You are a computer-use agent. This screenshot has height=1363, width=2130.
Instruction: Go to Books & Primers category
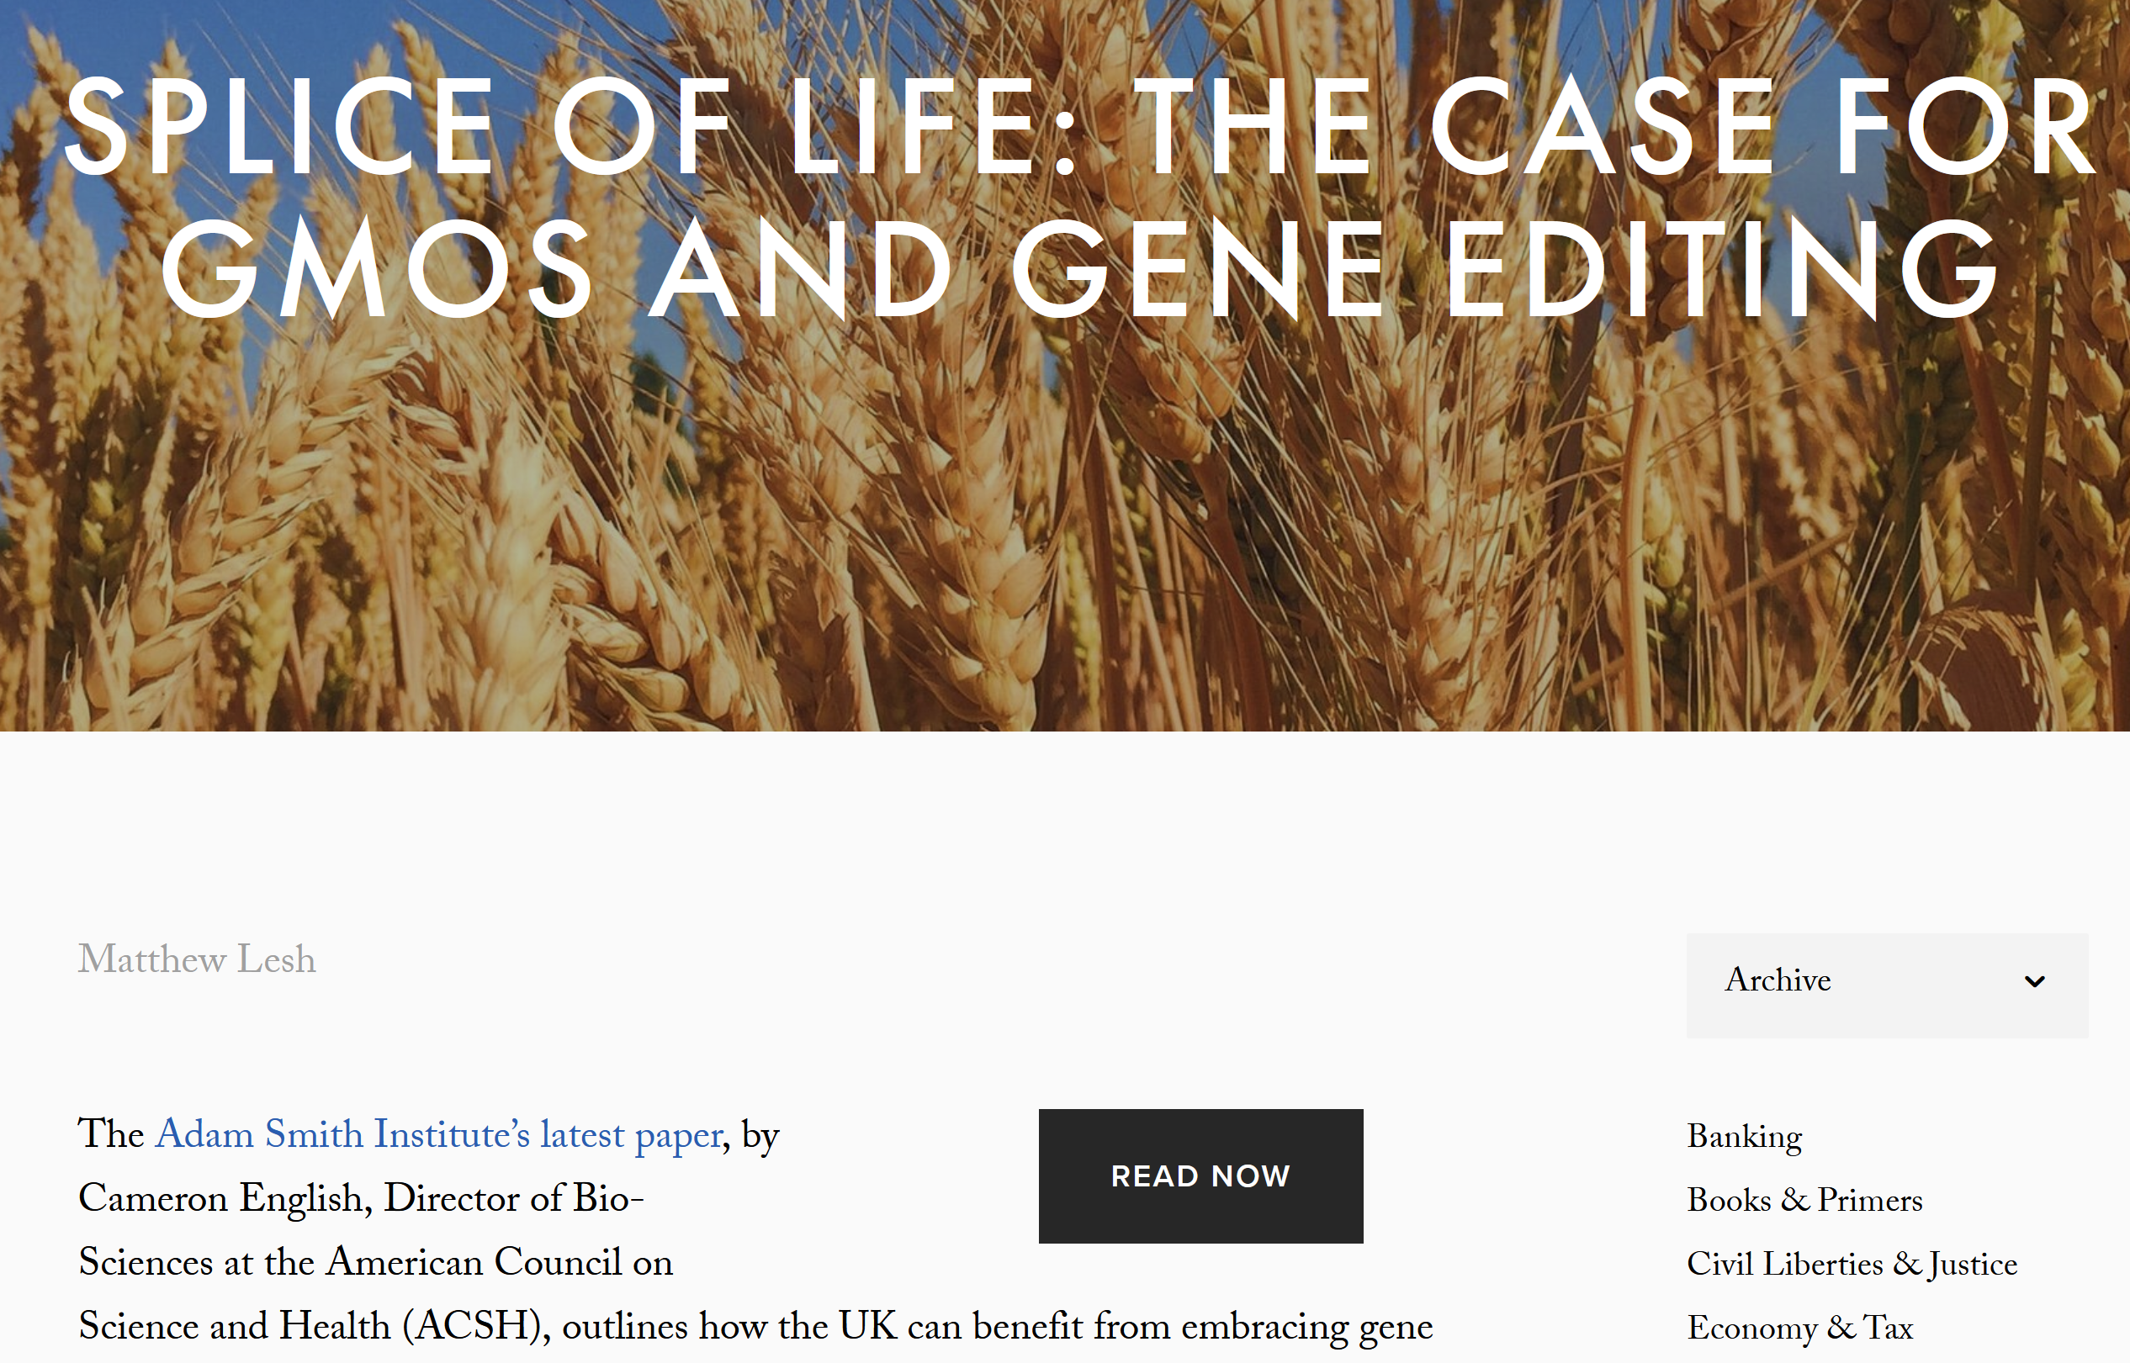coord(1804,1201)
